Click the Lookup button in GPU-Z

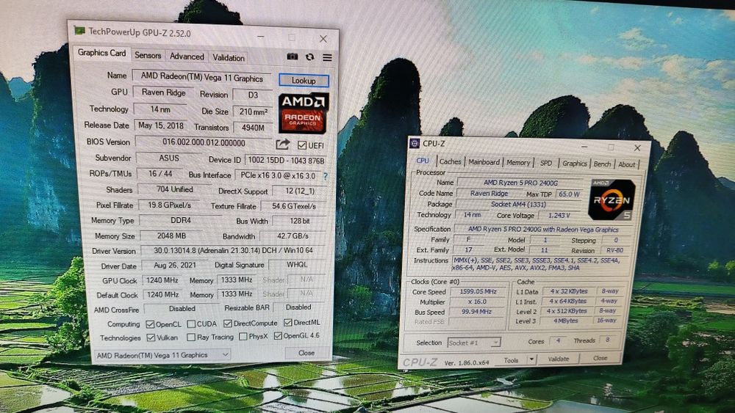pos(304,81)
